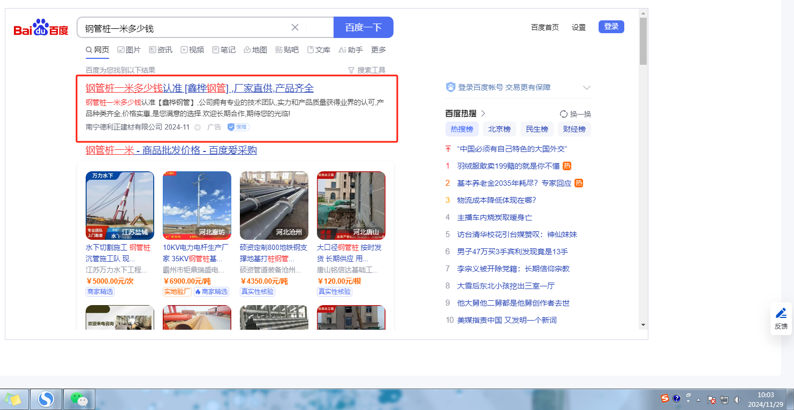Screen dimensions: 794x410
Task: Open hot search 基本养老金2035年耗尽
Action: (x=514, y=183)
